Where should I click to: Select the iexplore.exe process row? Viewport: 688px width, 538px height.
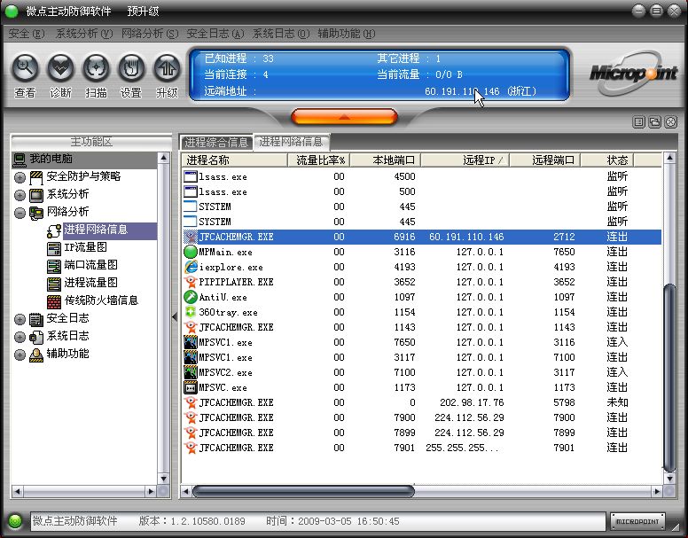click(231, 267)
